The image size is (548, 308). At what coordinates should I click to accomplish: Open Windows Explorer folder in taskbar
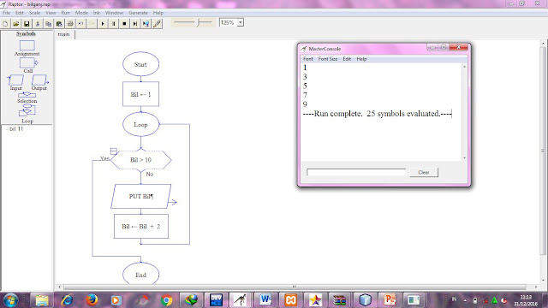[42, 300]
